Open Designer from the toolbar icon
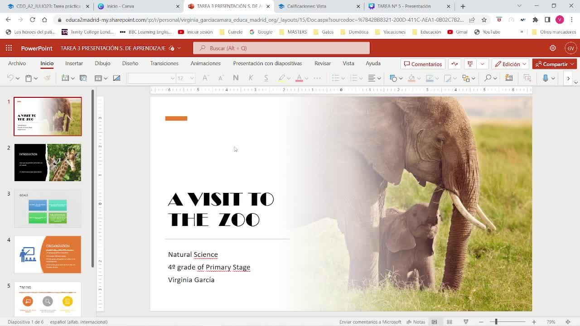 [509, 78]
